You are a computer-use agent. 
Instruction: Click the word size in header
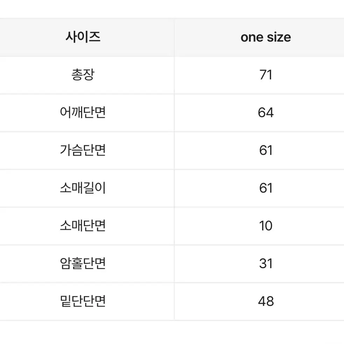pos(279,37)
